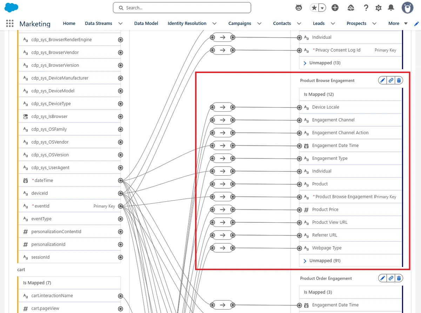Select the cart.interactionName field row
The image size is (421, 313).
pos(69,295)
